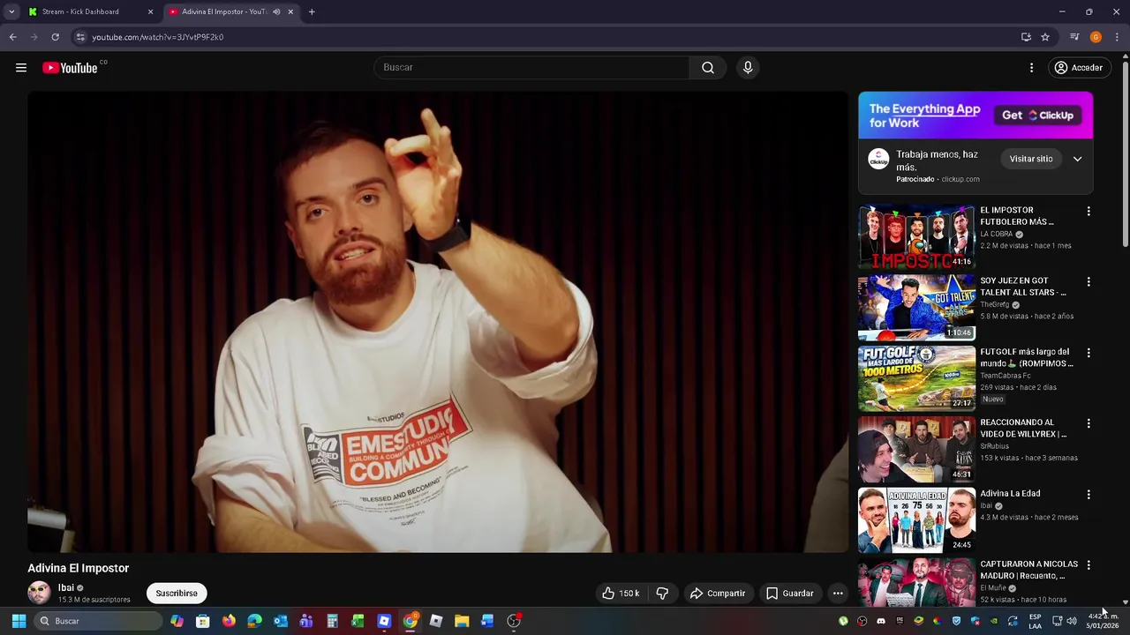This screenshot has height=635, width=1130.
Task: Open Firefox from the taskbar
Action: (x=229, y=621)
